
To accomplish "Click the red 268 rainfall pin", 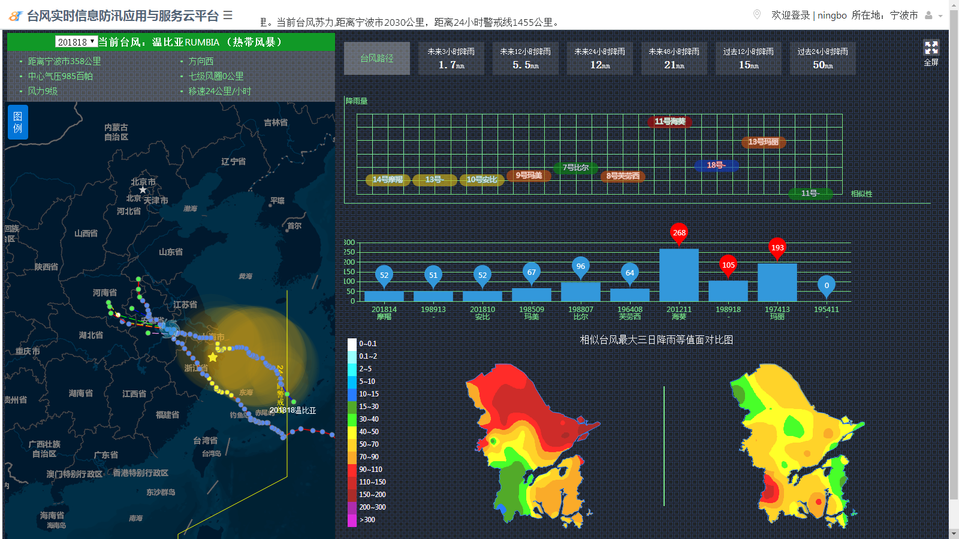I will [679, 233].
